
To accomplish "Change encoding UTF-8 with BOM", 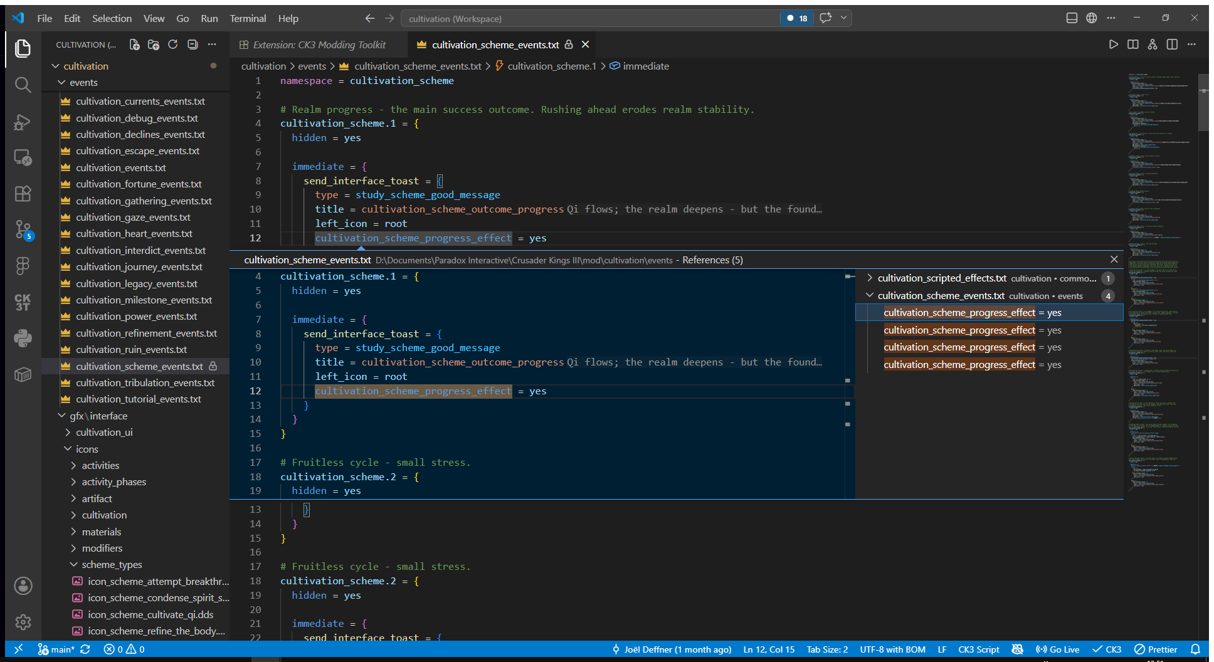I will click(x=892, y=649).
